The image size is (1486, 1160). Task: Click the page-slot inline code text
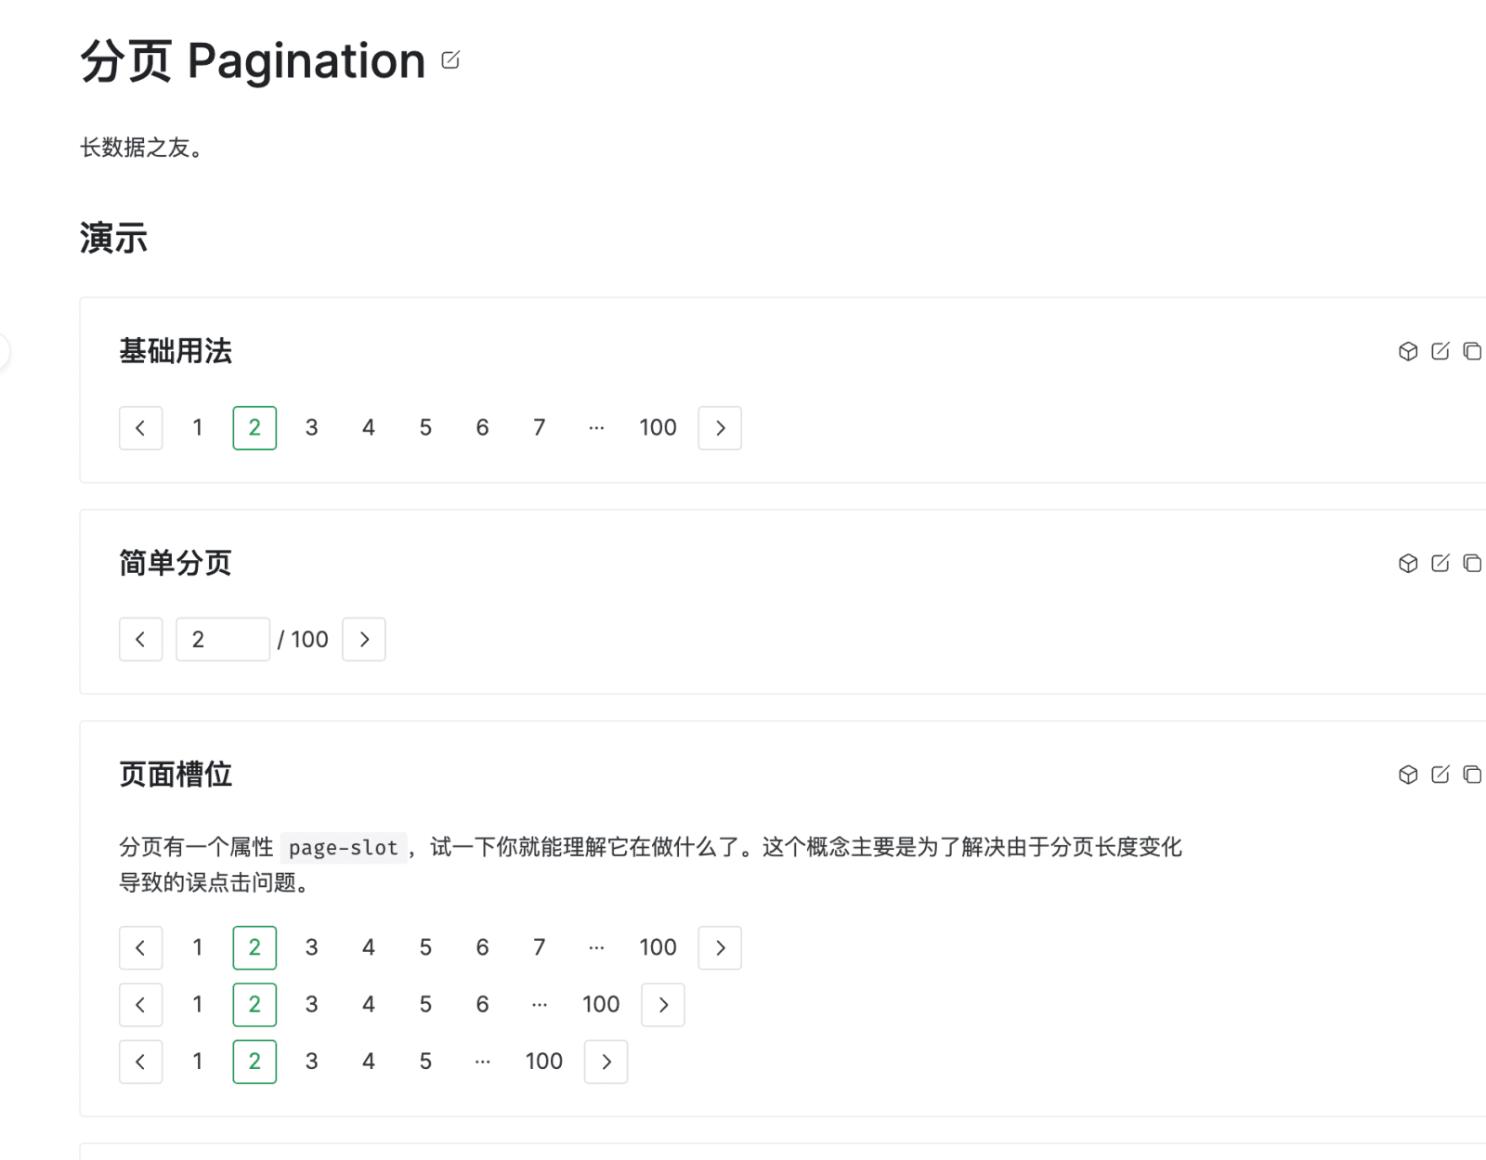tap(343, 847)
